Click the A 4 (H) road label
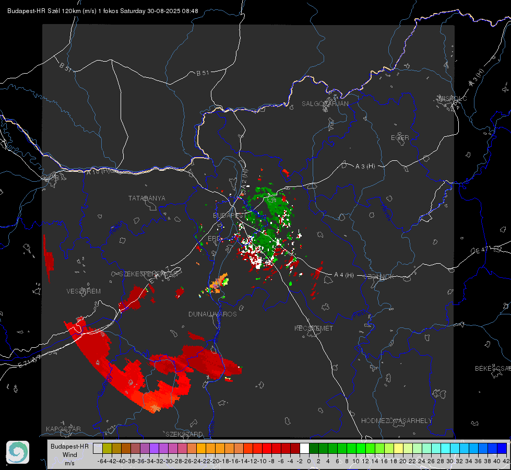511x470 pixels. pos(344,275)
